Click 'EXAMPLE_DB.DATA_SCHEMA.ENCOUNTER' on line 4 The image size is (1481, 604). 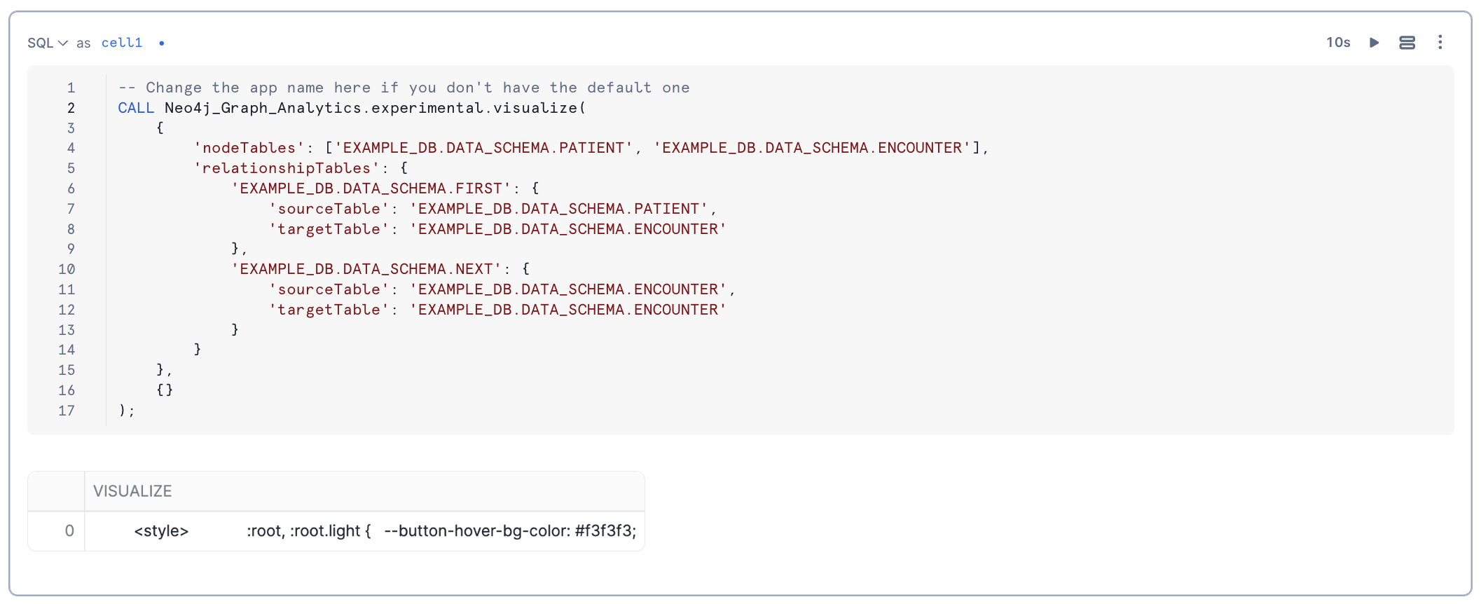(812, 148)
